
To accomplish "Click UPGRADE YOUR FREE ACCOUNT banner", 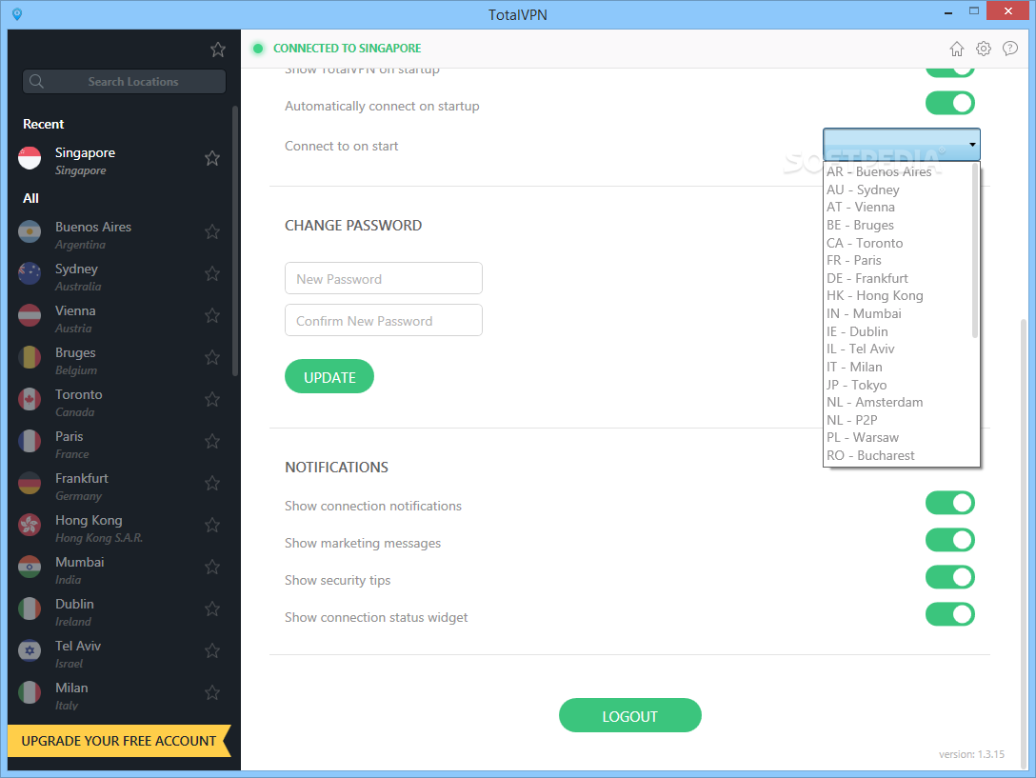I will pos(119,741).
